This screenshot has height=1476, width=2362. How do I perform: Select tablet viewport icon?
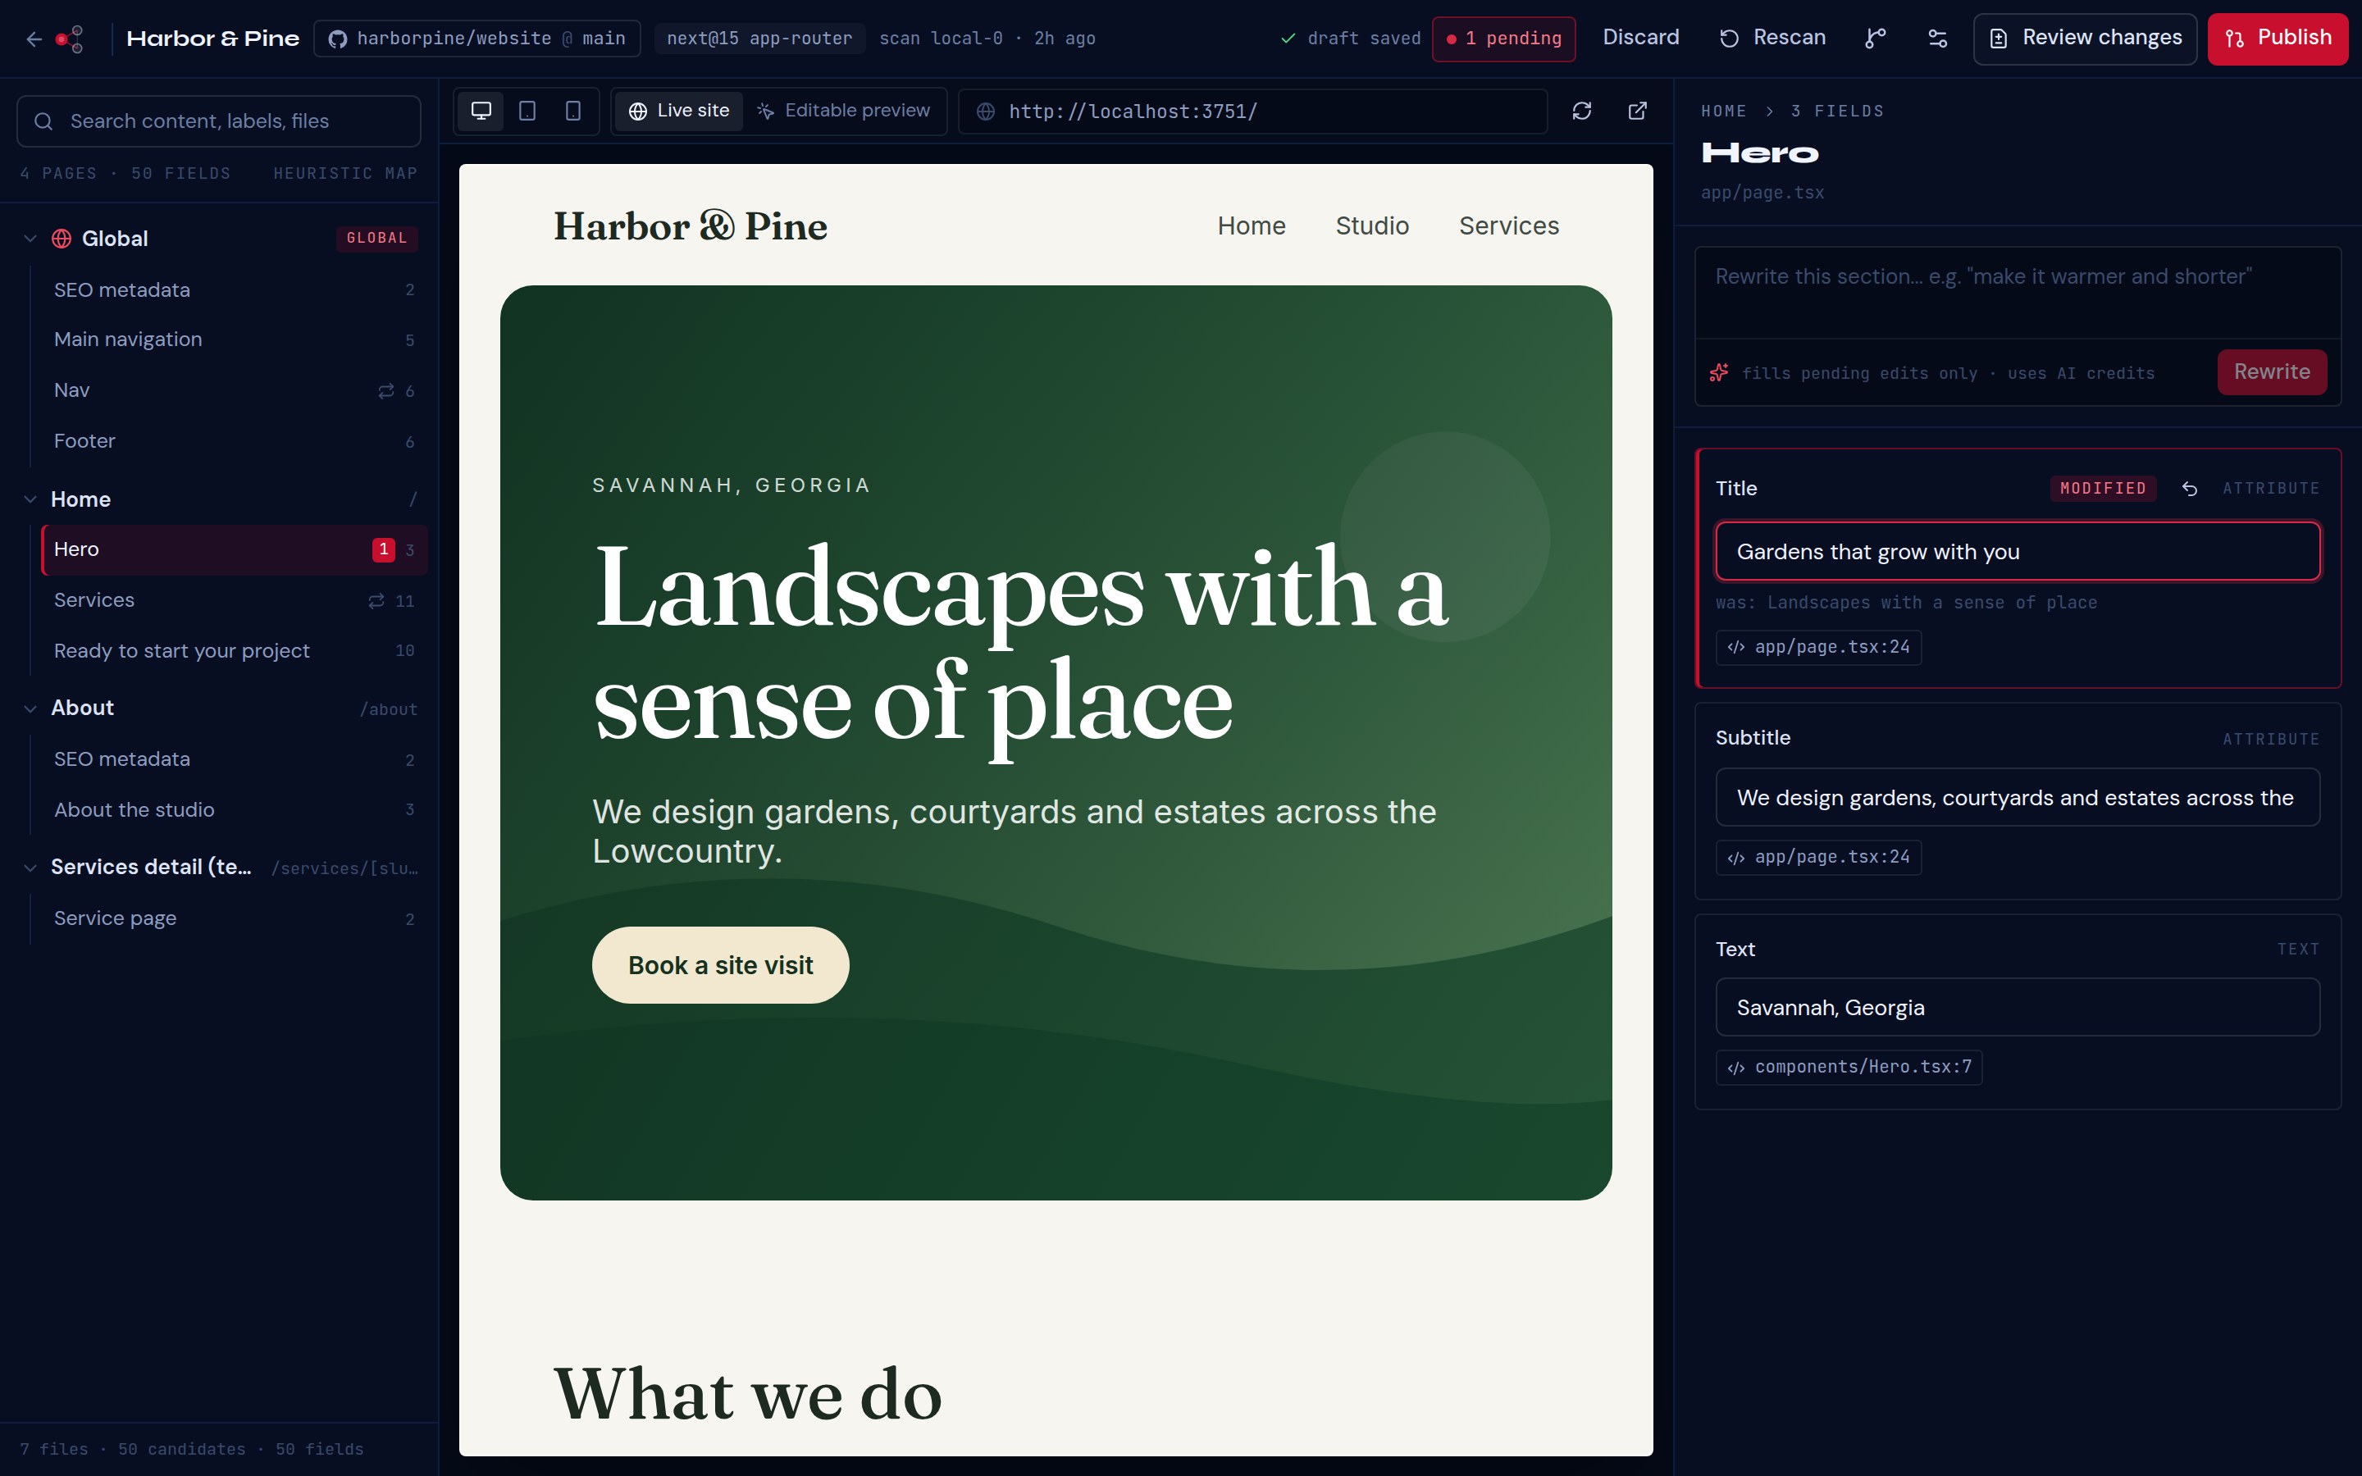[527, 112]
